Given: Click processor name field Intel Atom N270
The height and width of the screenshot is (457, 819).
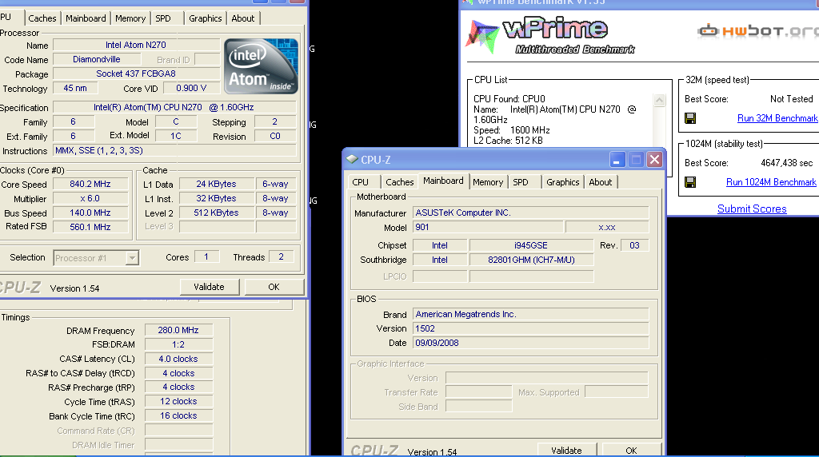Looking at the screenshot, I should 136,45.
